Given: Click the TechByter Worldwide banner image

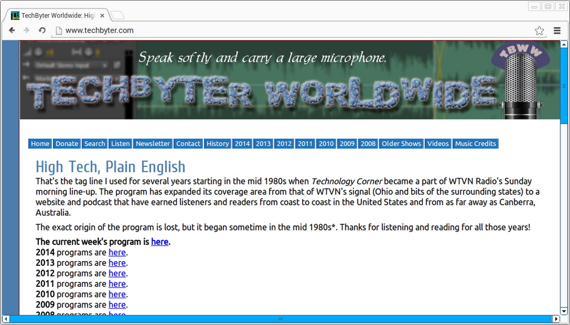Looking at the screenshot, I should (x=290, y=80).
